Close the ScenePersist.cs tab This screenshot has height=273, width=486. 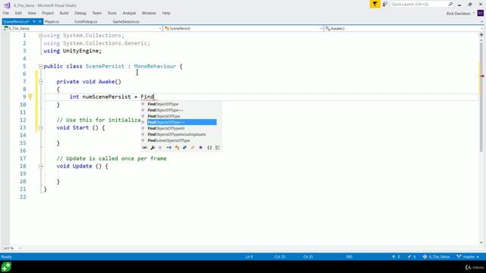[40, 22]
